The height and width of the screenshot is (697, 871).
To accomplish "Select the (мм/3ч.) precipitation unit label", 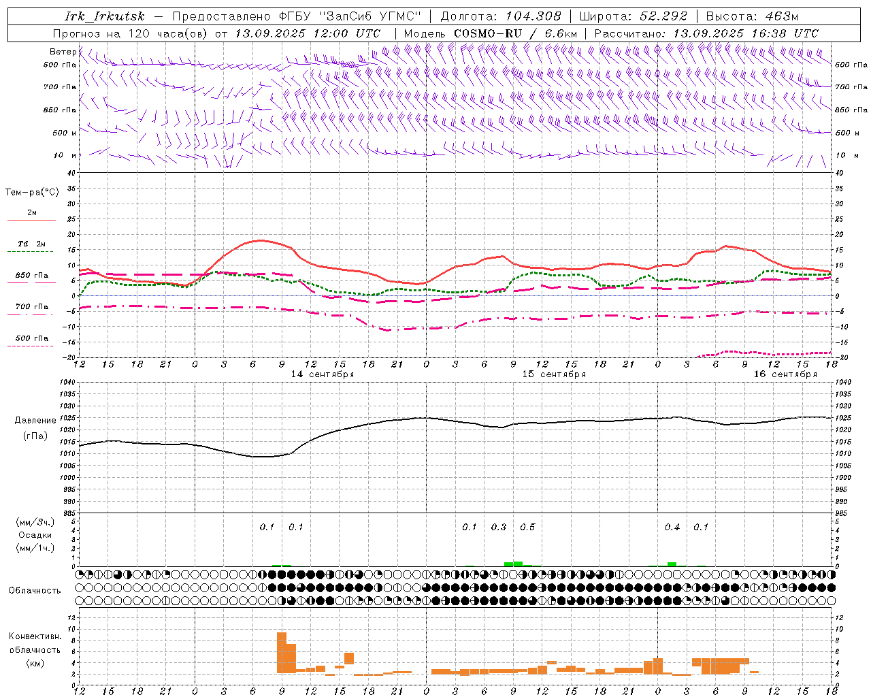I will (35, 522).
